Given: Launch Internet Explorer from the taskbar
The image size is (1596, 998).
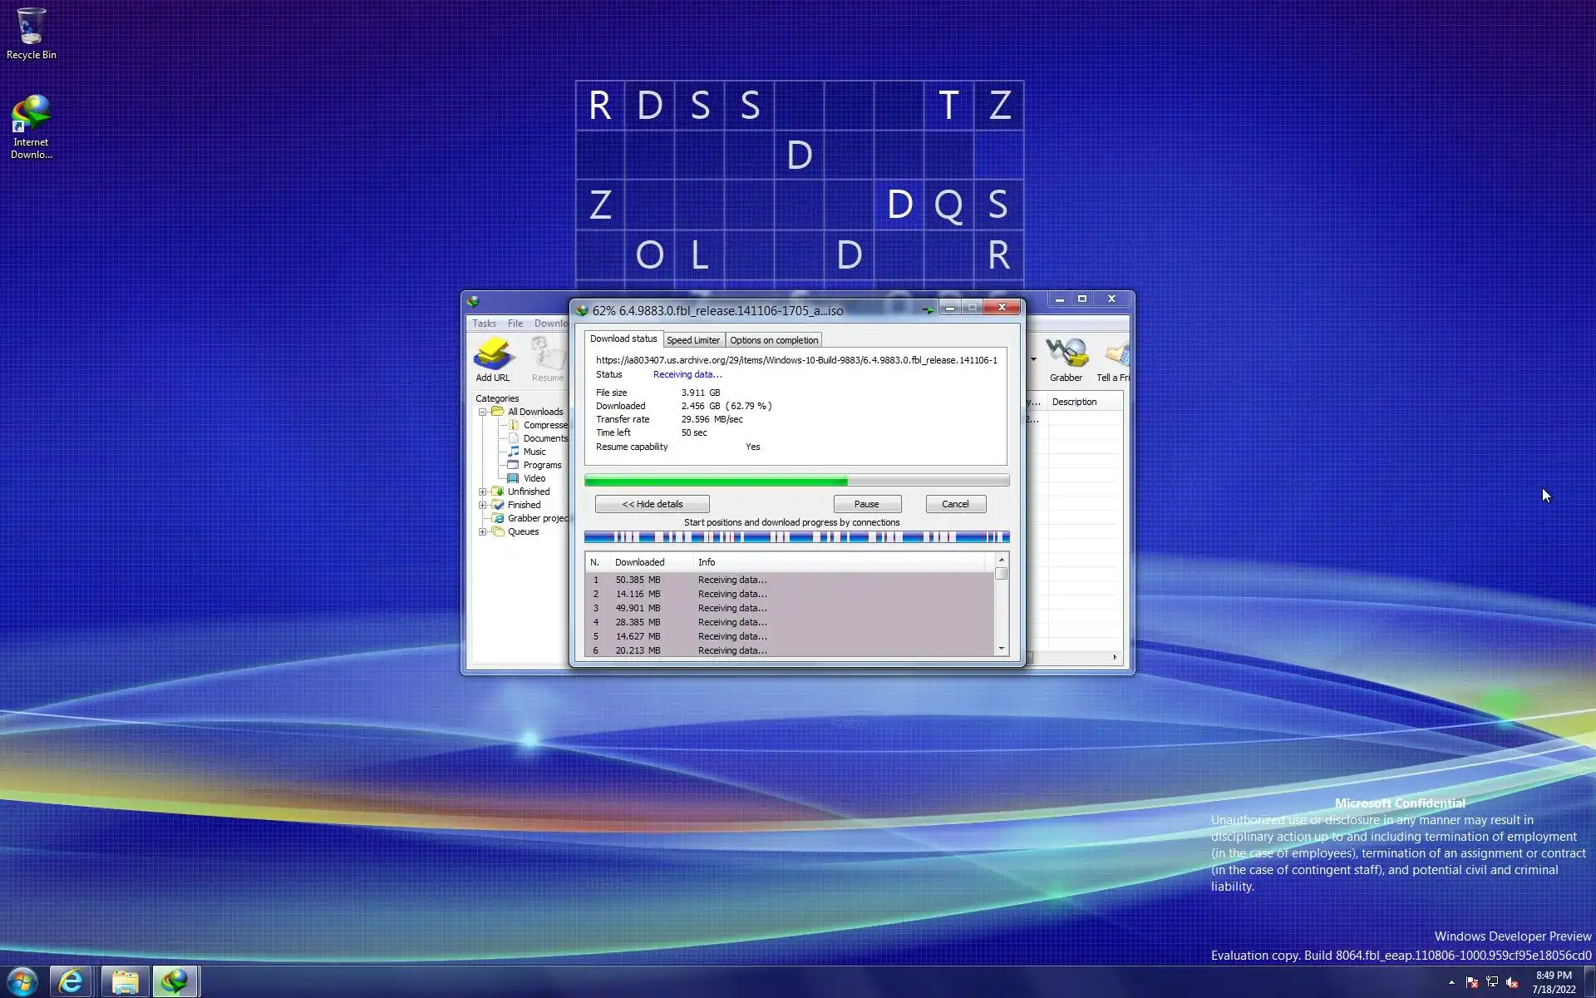Looking at the screenshot, I should (71, 982).
